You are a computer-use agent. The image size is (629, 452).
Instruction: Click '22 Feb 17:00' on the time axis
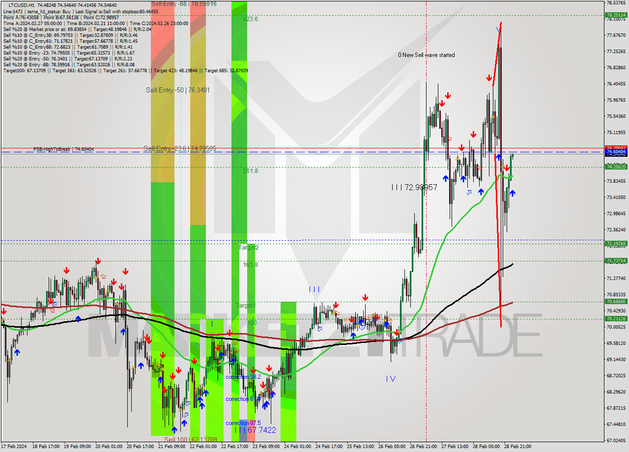point(234,447)
